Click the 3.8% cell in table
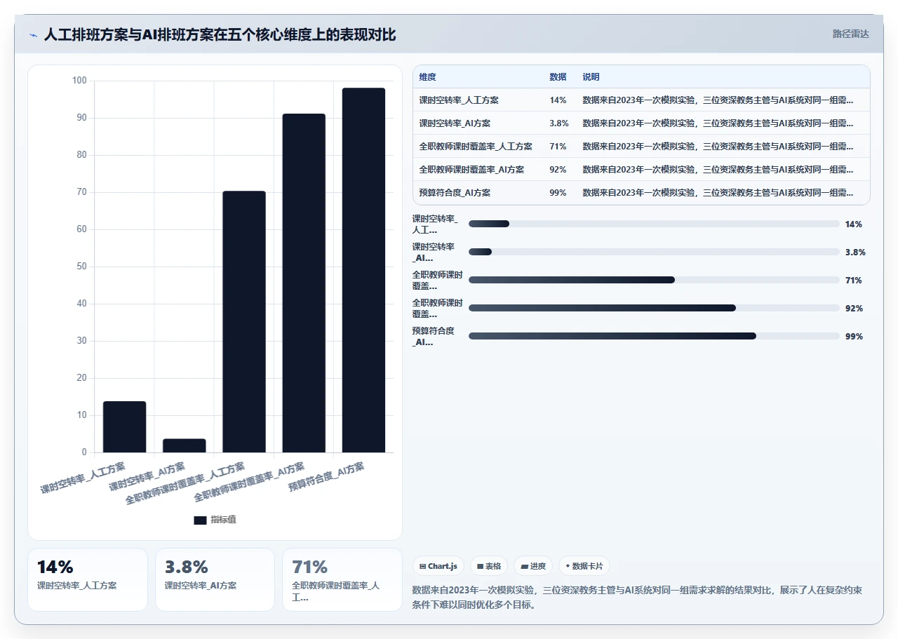The width and height of the screenshot is (898, 639). click(559, 123)
